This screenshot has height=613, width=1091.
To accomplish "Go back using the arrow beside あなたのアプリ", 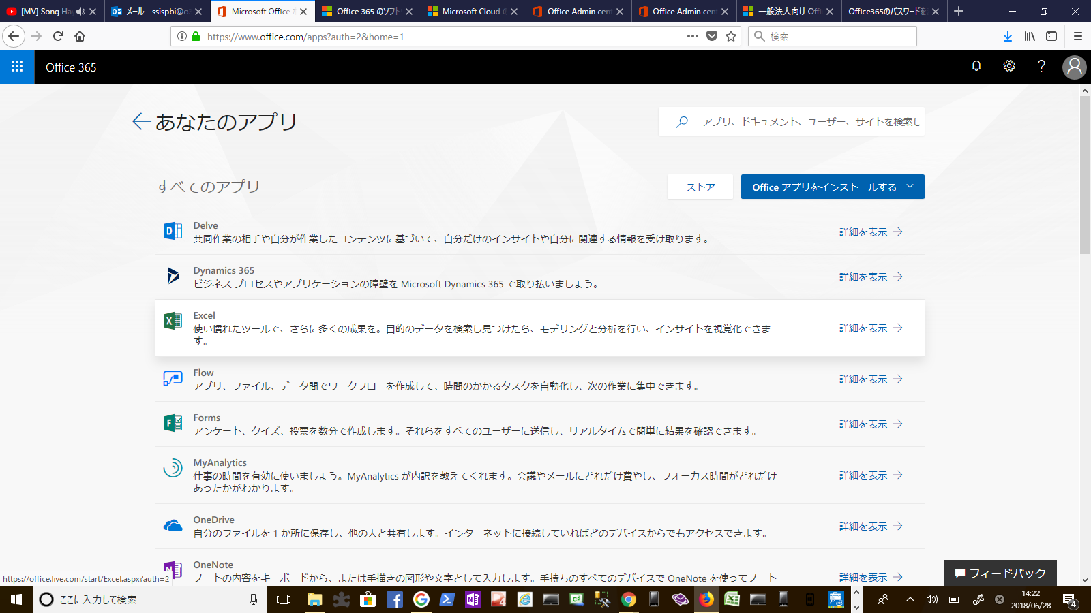I will [141, 121].
